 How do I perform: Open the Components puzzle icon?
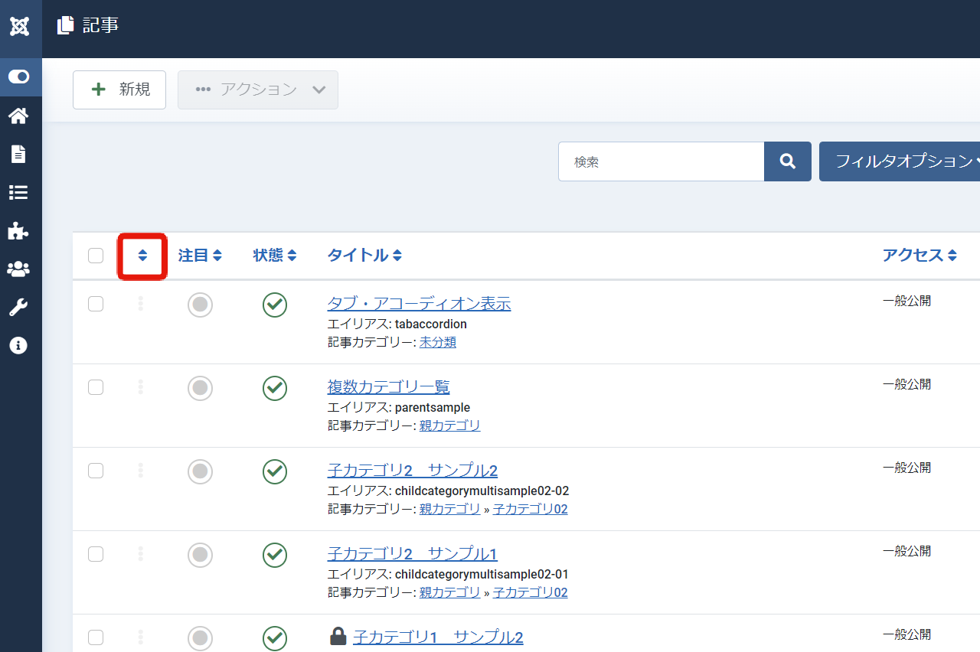[x=18, y=230]
